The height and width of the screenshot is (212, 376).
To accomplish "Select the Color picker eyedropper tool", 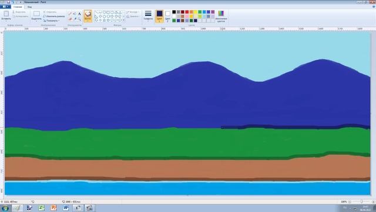I will pyautogui.click(x=75, y=19).
